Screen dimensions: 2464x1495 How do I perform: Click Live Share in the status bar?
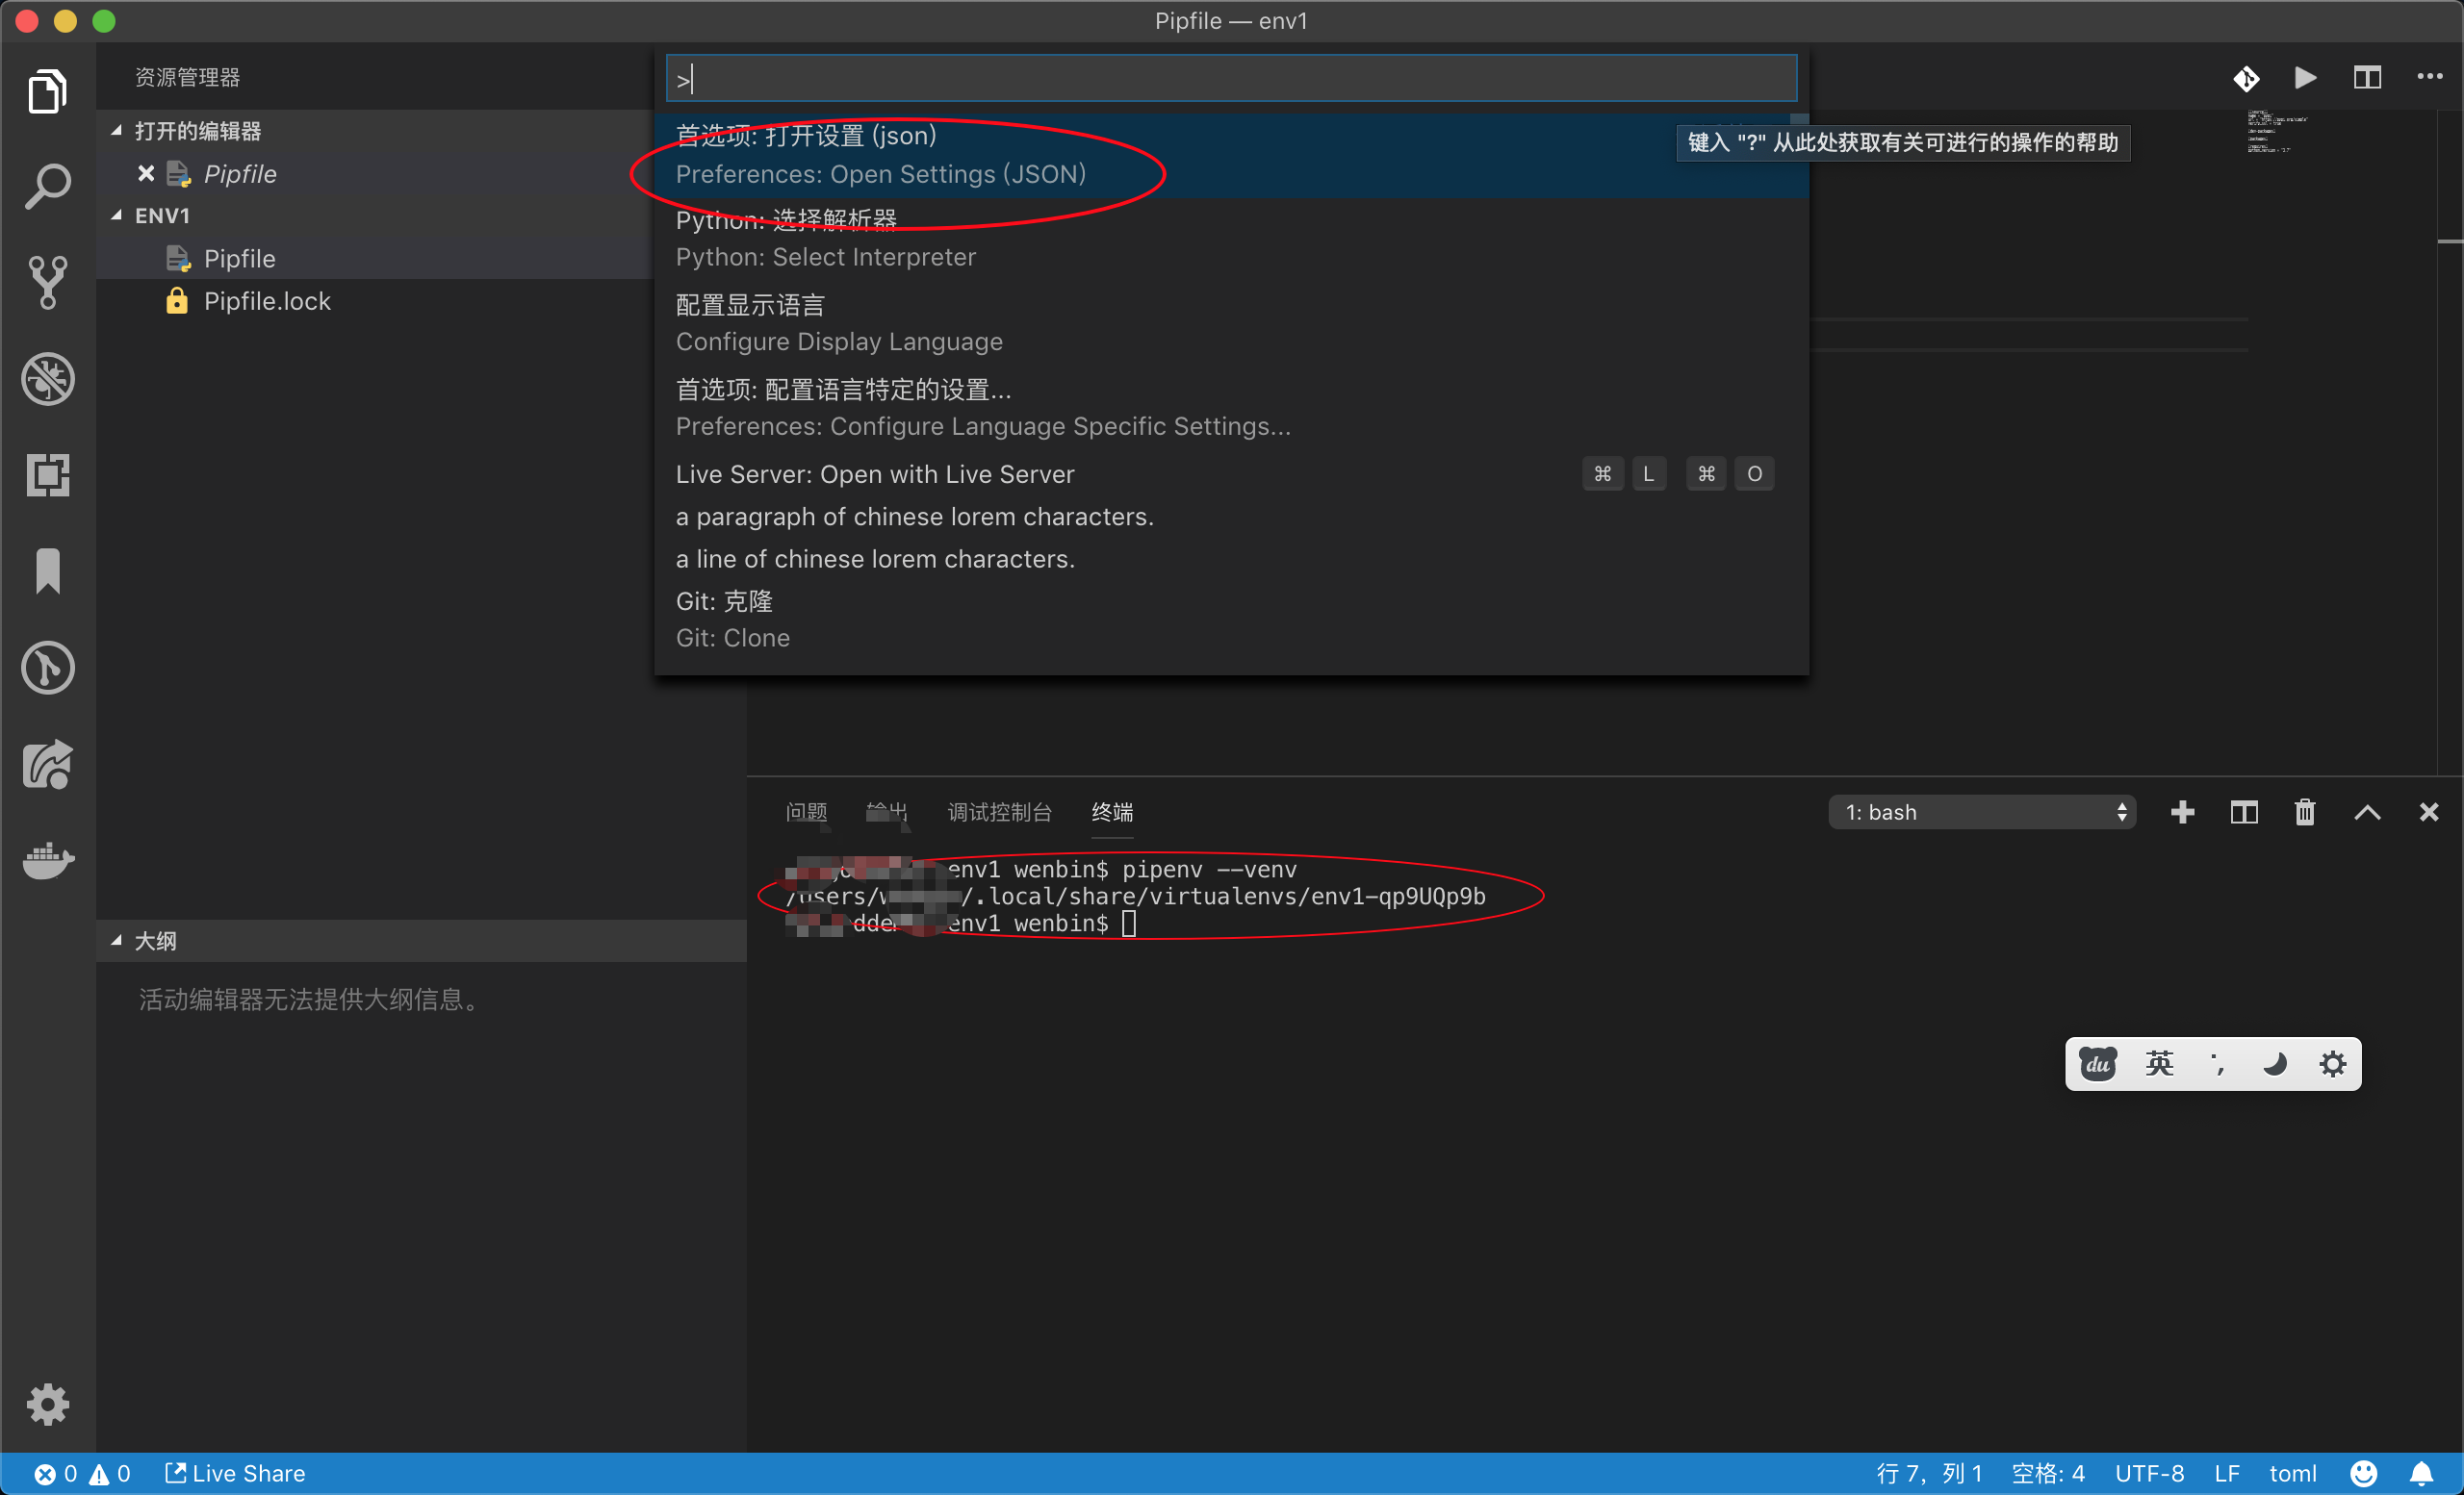236,1474
